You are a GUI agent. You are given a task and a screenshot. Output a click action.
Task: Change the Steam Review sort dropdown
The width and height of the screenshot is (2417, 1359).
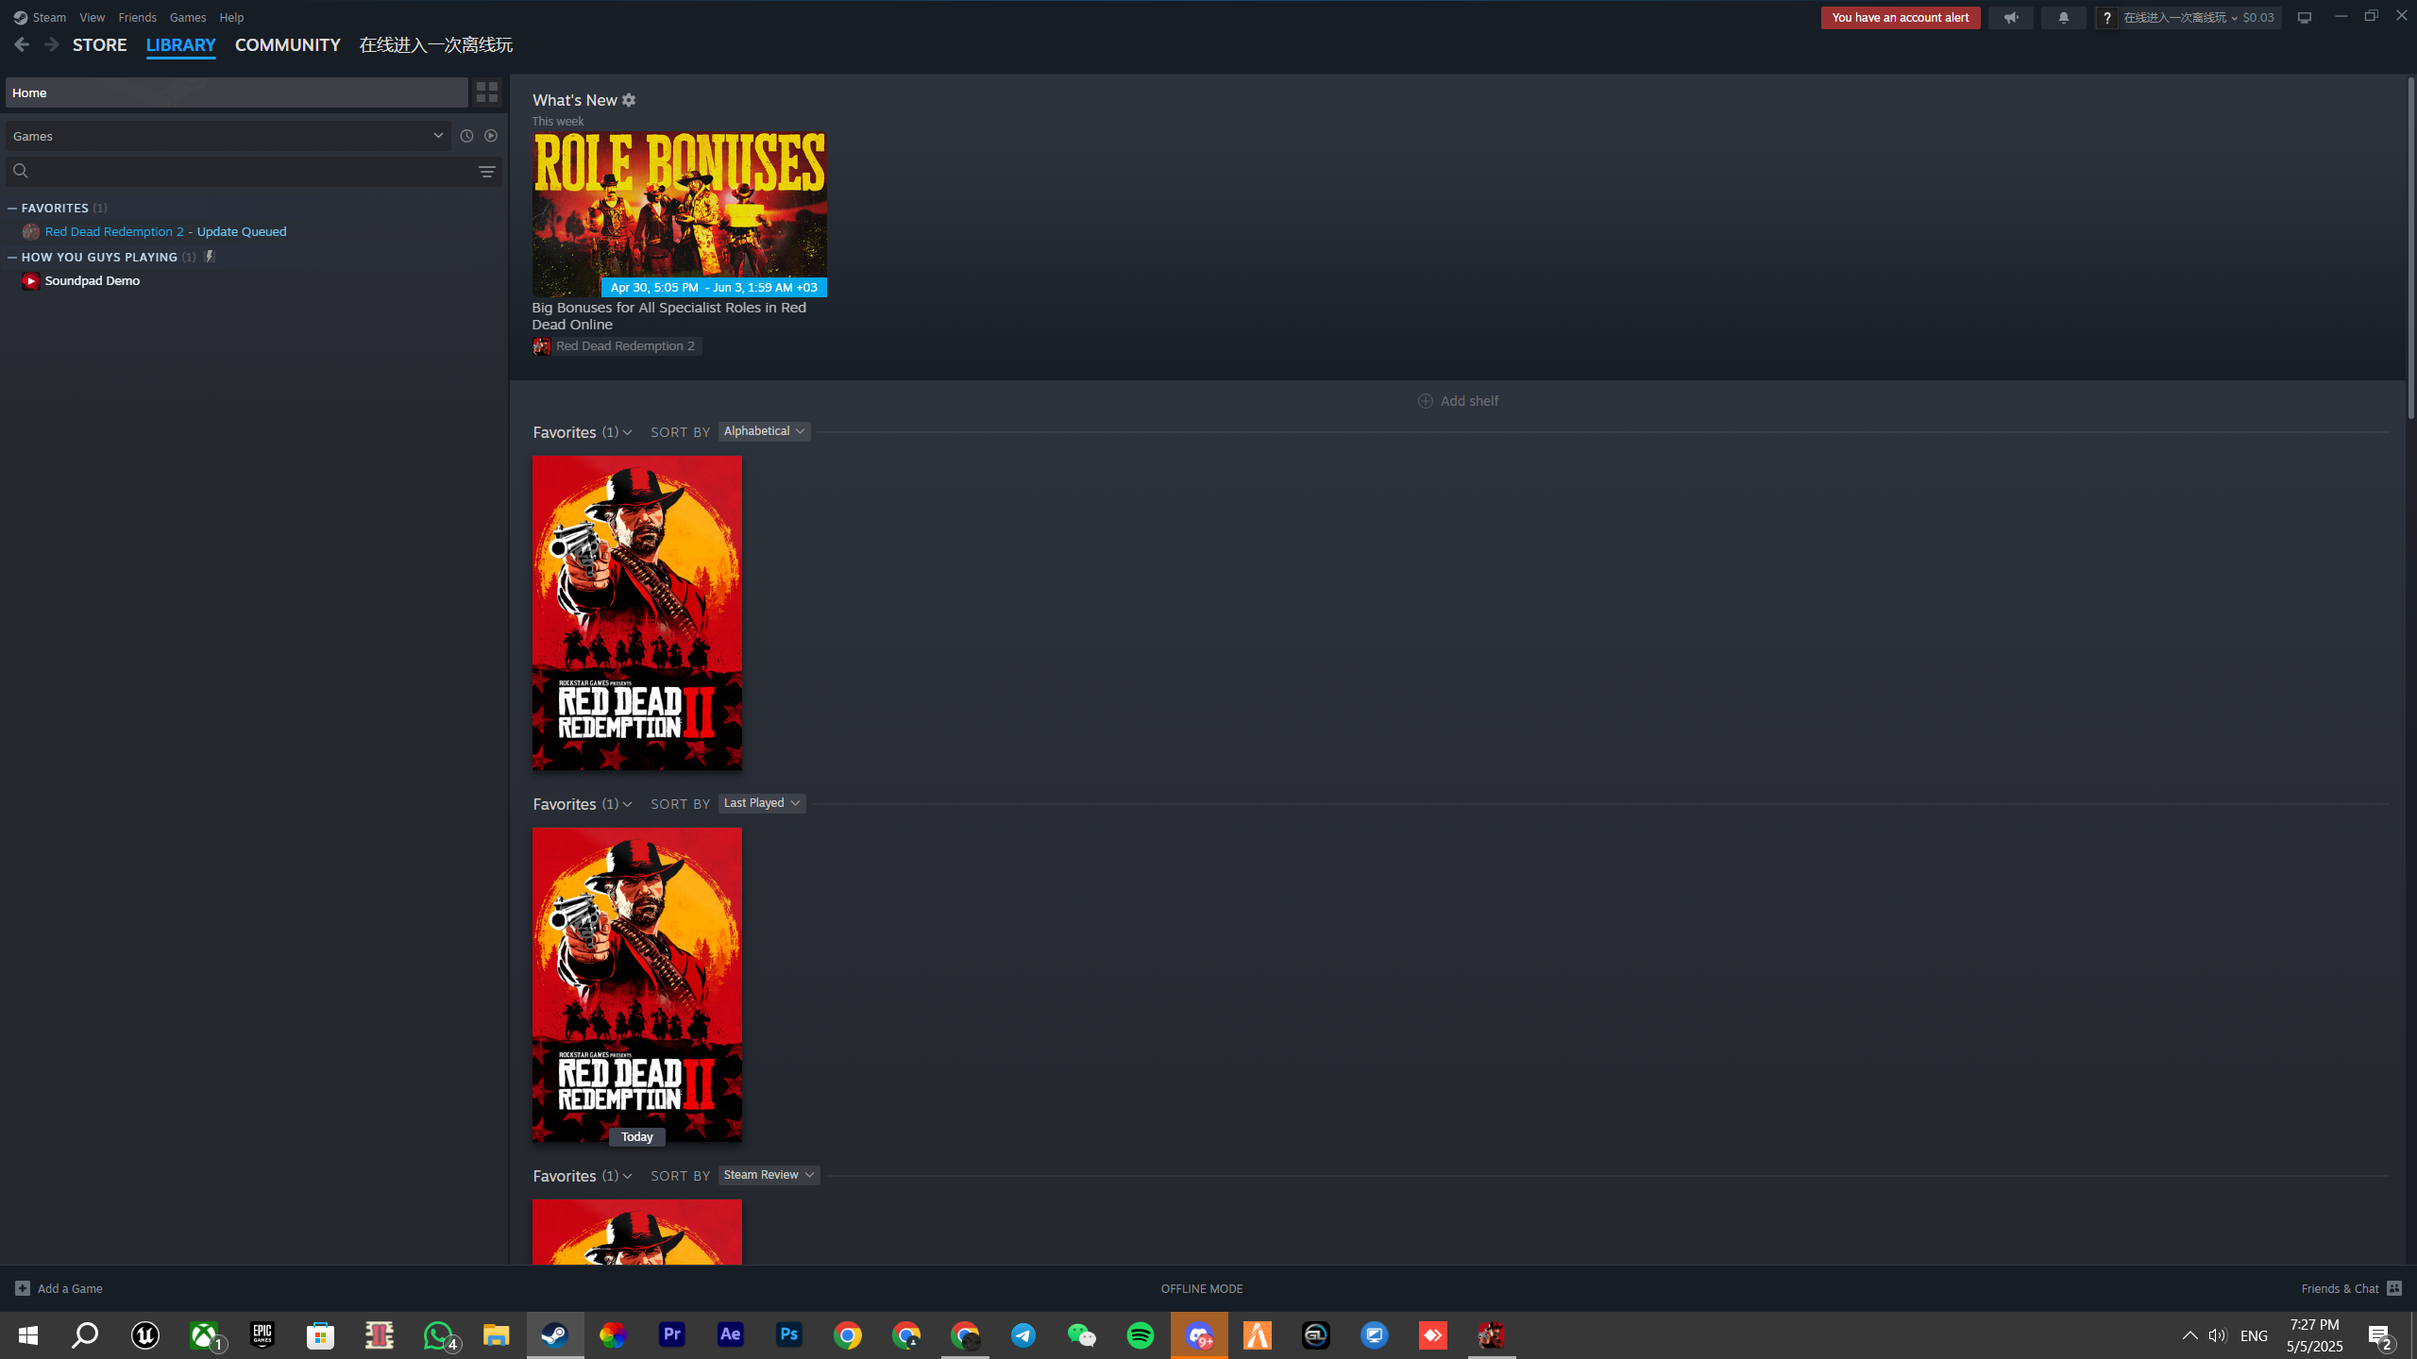pos(769,1175)
